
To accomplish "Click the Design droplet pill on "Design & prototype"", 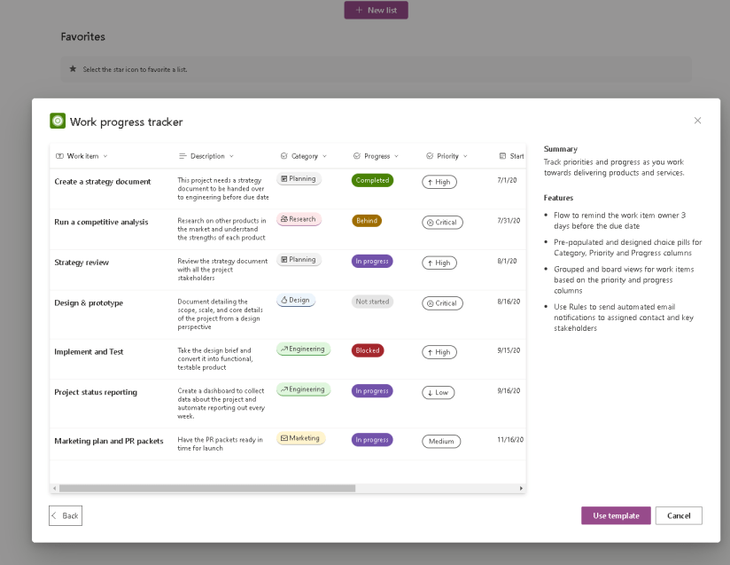I will point(296,299).
